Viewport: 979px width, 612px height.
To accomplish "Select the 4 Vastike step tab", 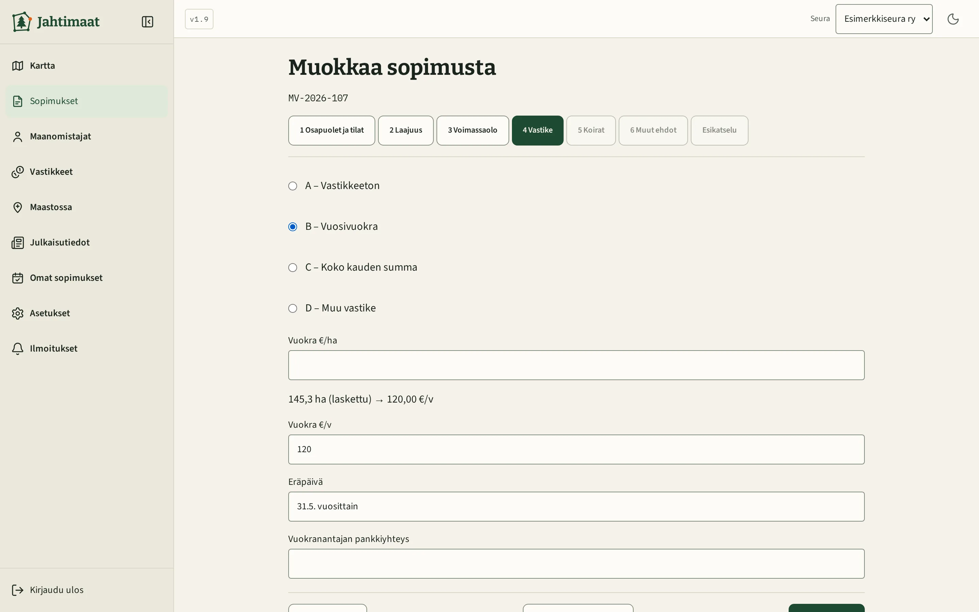I will pos(538,130).
